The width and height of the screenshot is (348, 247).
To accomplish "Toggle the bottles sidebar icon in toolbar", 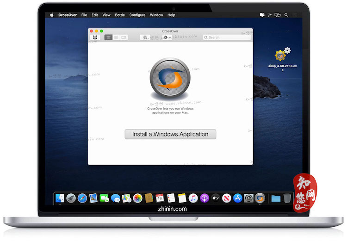I will (95, 37).
